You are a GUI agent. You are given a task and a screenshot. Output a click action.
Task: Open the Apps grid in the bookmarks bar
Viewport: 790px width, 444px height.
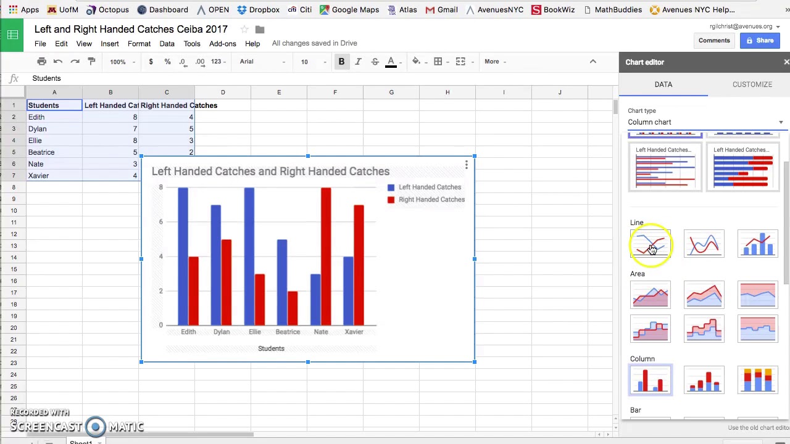coord(24,10)
